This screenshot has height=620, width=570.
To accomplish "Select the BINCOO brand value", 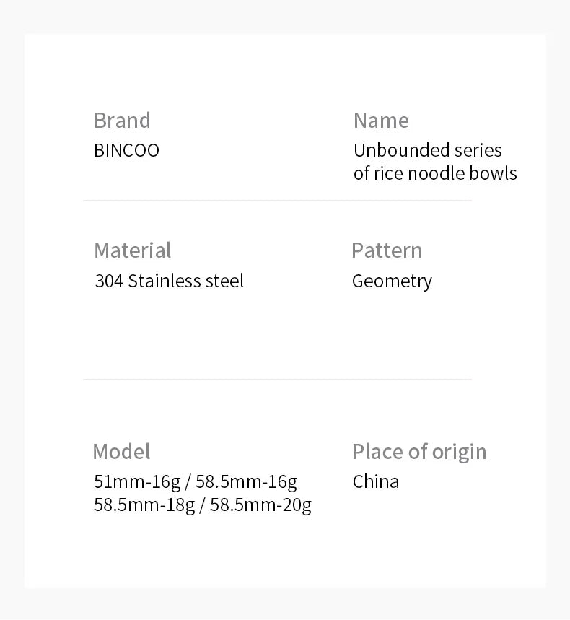I will (x=126, y=151).
